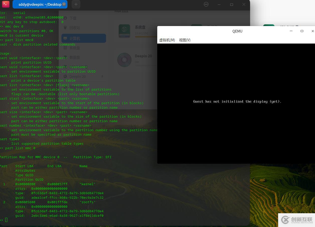Click the QEMU window title bar text
315x227 pixels.
pyautogui.click(x=237, y=31)
